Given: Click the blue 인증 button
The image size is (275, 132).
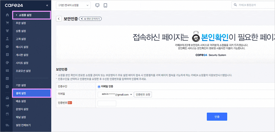Looking at the screenshot, I should coord(217,116).
